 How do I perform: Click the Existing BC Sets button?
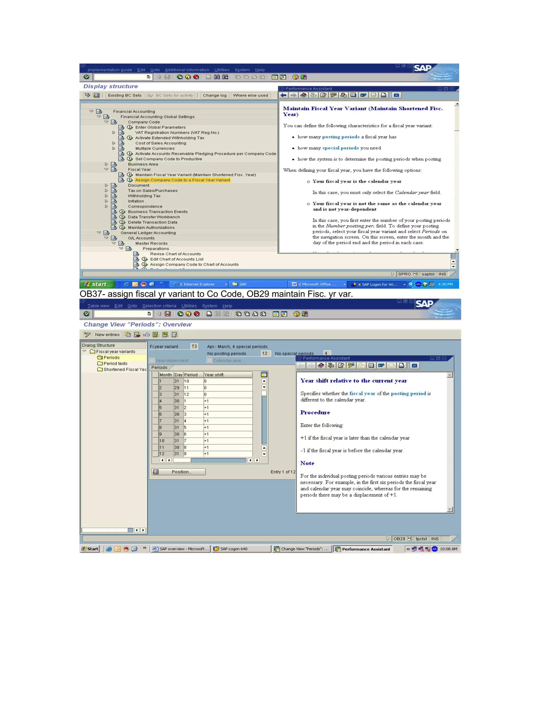pyautogui.click(x=125, y=95)
